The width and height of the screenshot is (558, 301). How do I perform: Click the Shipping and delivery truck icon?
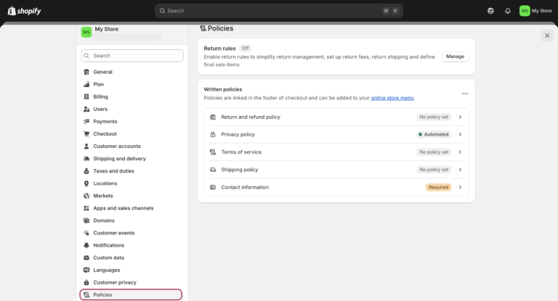tap(86, 159)
